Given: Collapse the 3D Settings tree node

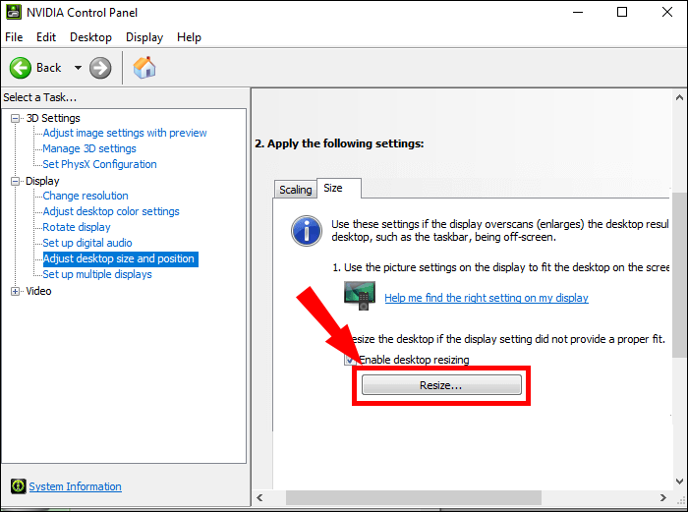Looking at the screenshot, I should tap(15, 118).
